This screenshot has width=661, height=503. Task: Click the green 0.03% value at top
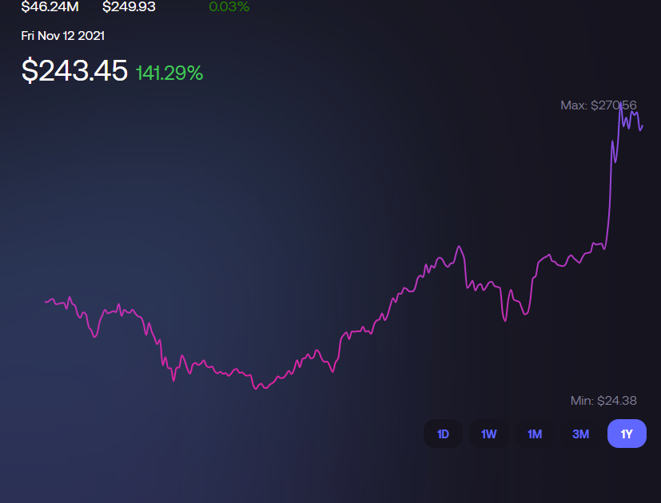point(229,6)
